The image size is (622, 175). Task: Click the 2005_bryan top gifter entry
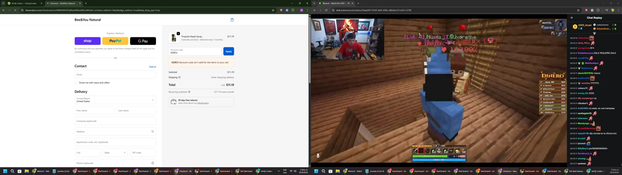pyautogui.click(x=582, y=27)
